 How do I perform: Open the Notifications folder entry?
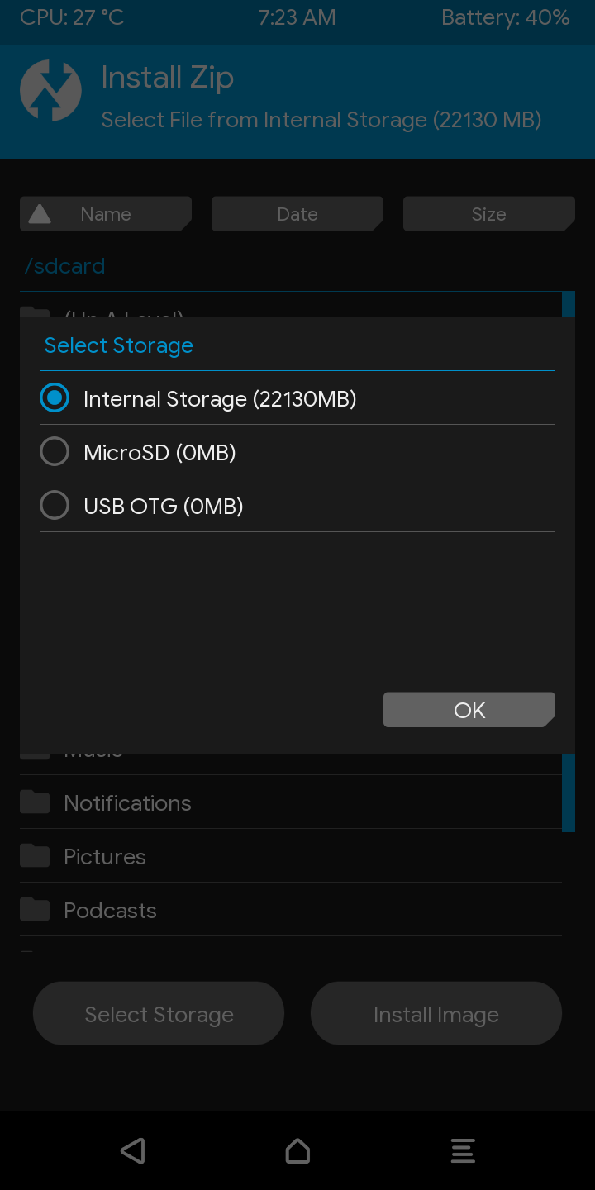[291, 802]
